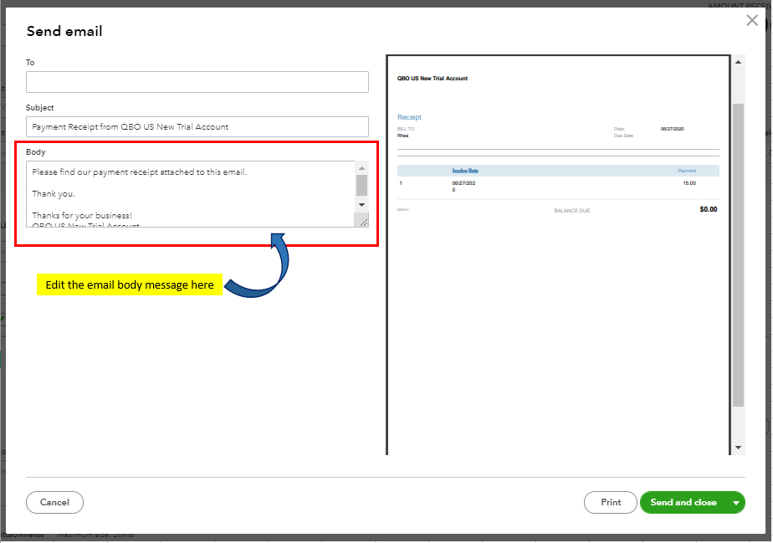773x543 pixels.
Task: Click Send and close button
Action: (x=683, y=502)
